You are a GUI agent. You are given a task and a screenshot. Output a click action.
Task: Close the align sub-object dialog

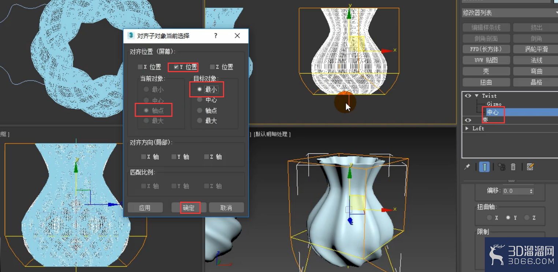click(237, 36)
